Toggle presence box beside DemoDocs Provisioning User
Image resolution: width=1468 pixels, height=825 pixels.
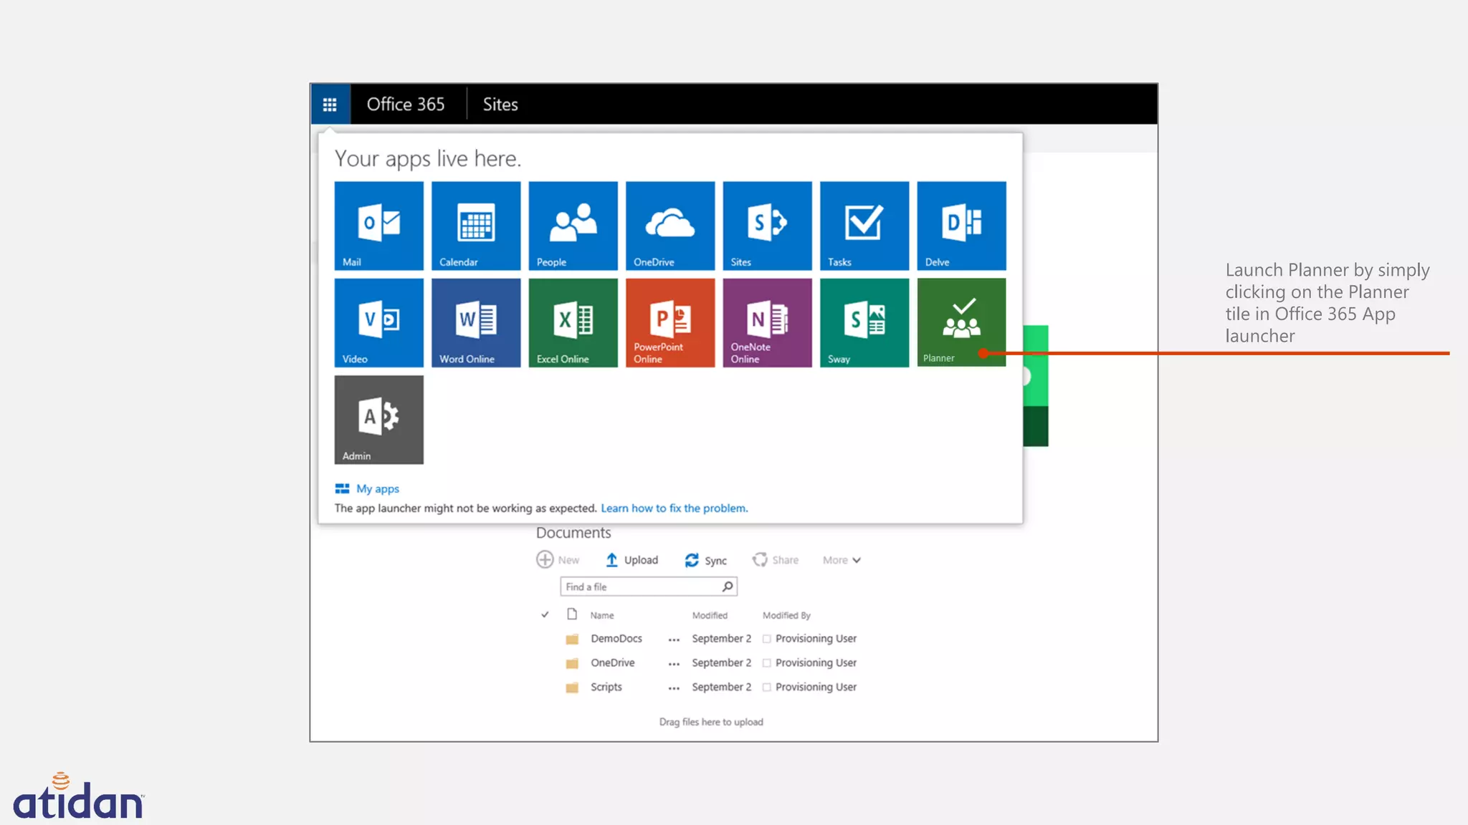click(767, 639)
